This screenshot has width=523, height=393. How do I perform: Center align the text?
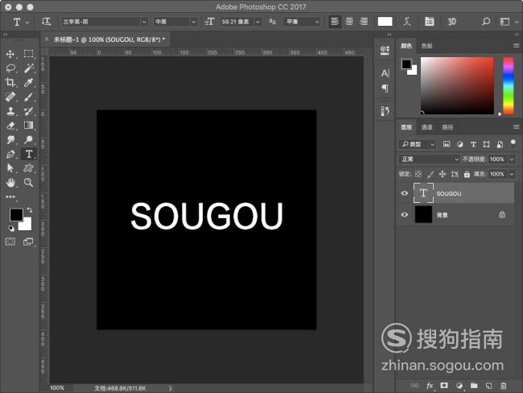coord(349,22)
